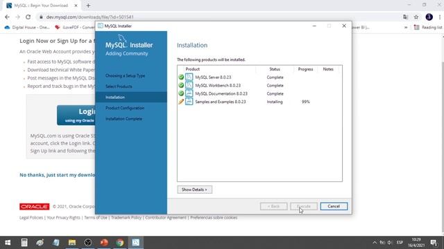Go forward in Chrome
Screen dimensions: 444x249
pos(17,17)
